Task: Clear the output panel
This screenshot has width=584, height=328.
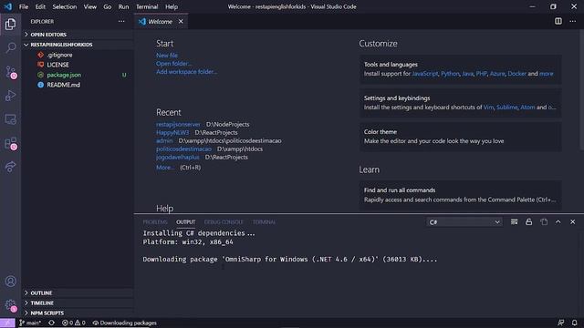Action: pyautogui.click(x=514, y=222)
